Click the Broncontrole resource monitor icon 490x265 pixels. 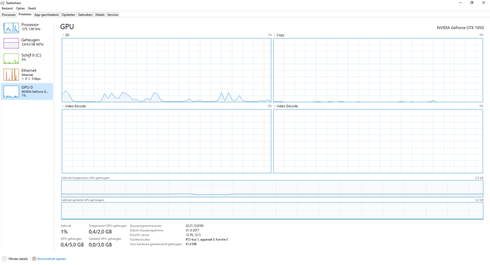34,259
